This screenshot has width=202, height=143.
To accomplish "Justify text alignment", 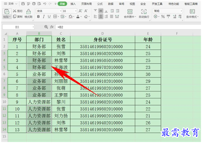I will click(x=112, y=16).
